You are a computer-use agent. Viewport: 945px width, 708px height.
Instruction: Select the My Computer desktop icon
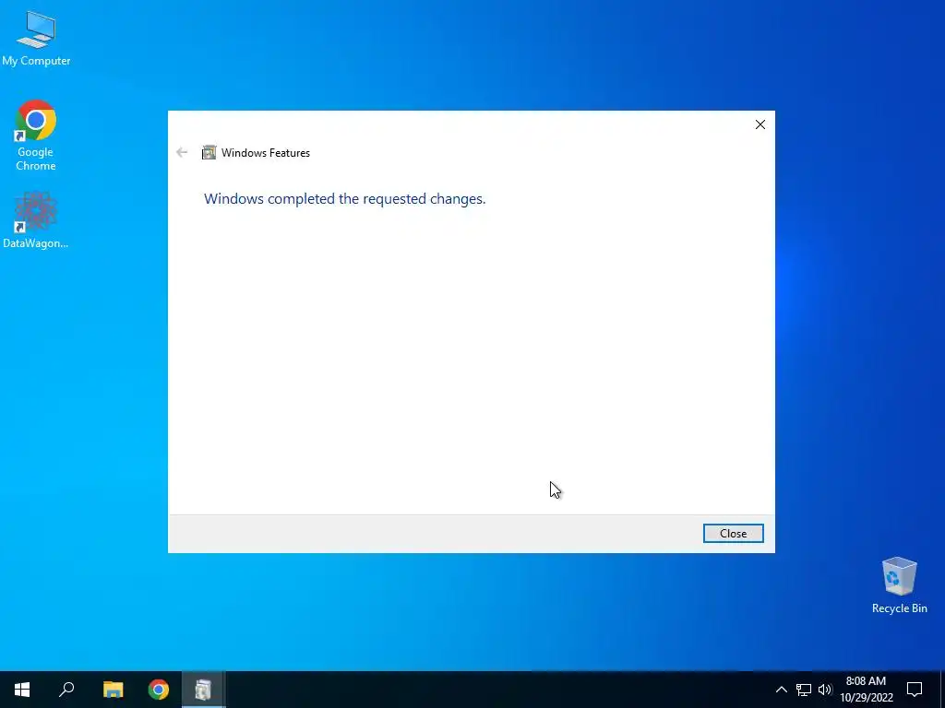pos(36,39)
